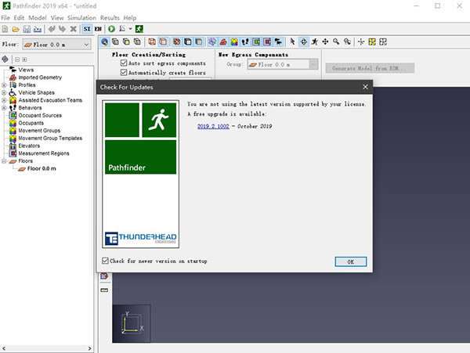Screen dimensions: 470x353
Task: Switch units with the SI toggle button
Action: click(x=87, y=29)
